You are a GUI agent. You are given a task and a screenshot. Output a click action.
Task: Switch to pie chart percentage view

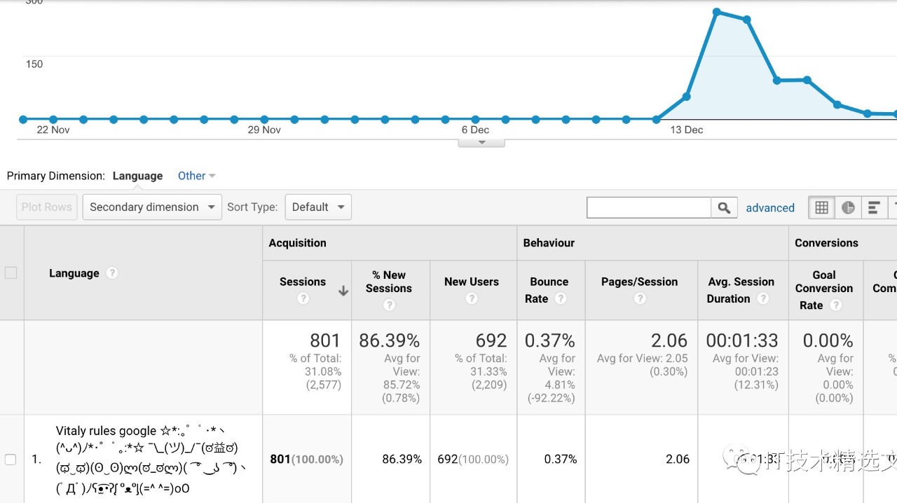pyautogui.click(x=848, y=207)
